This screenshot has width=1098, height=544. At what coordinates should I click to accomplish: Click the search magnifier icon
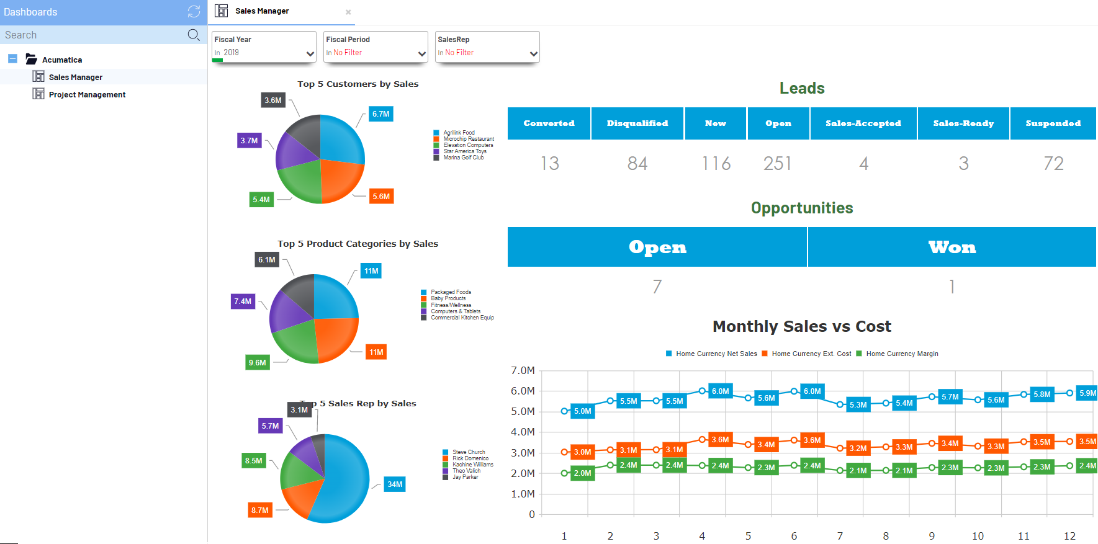coord(194,35)
